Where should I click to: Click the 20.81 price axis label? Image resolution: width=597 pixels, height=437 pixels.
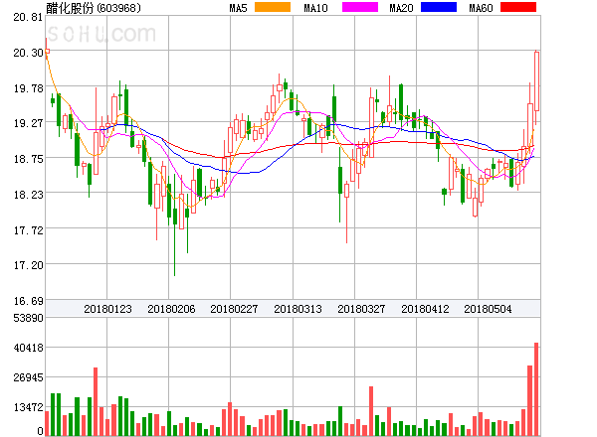click(28, 17)
